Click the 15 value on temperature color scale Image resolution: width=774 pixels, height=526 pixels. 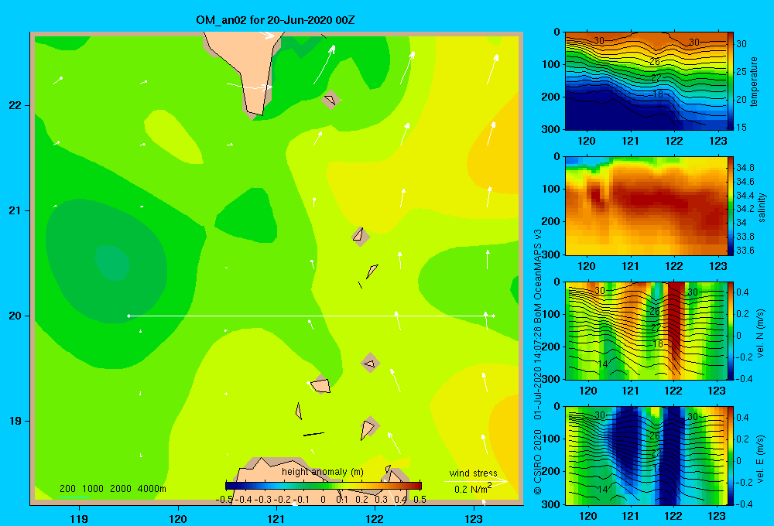pyautogui.click(x=741, y=128)
